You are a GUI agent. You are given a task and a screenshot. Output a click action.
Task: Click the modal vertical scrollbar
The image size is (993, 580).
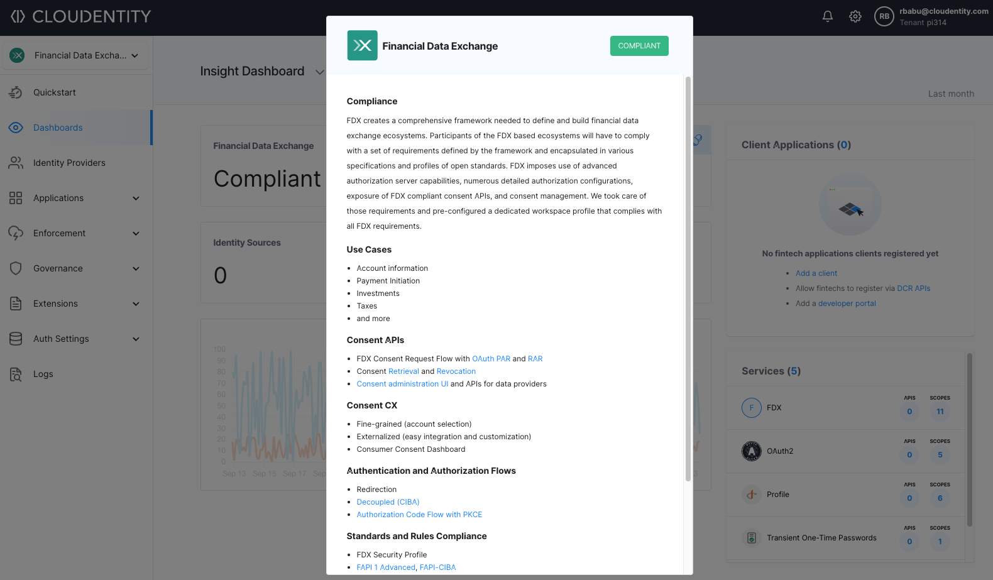point(688,279)
